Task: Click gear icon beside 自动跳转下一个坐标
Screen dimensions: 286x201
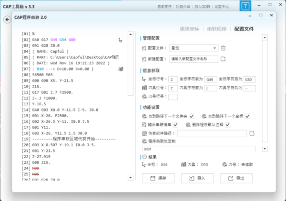Action: click(204, 116)
